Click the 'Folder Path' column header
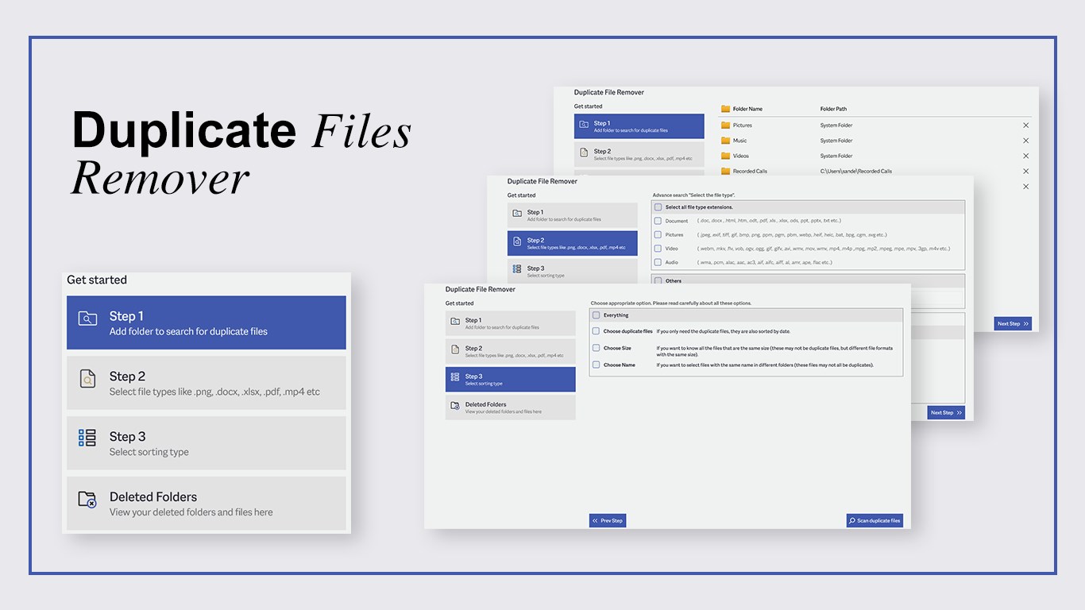The height and width of the screenshot is (610, 1085). (x=833, y=109)
